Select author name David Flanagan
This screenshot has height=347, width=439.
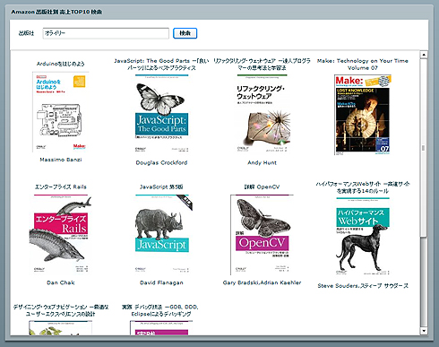point(161,282)
